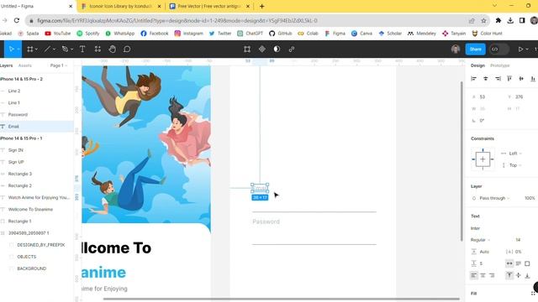Switch to Iconoir Icon Library browser tab
This screenshot has width=538, height=302.
pos(121,6)
